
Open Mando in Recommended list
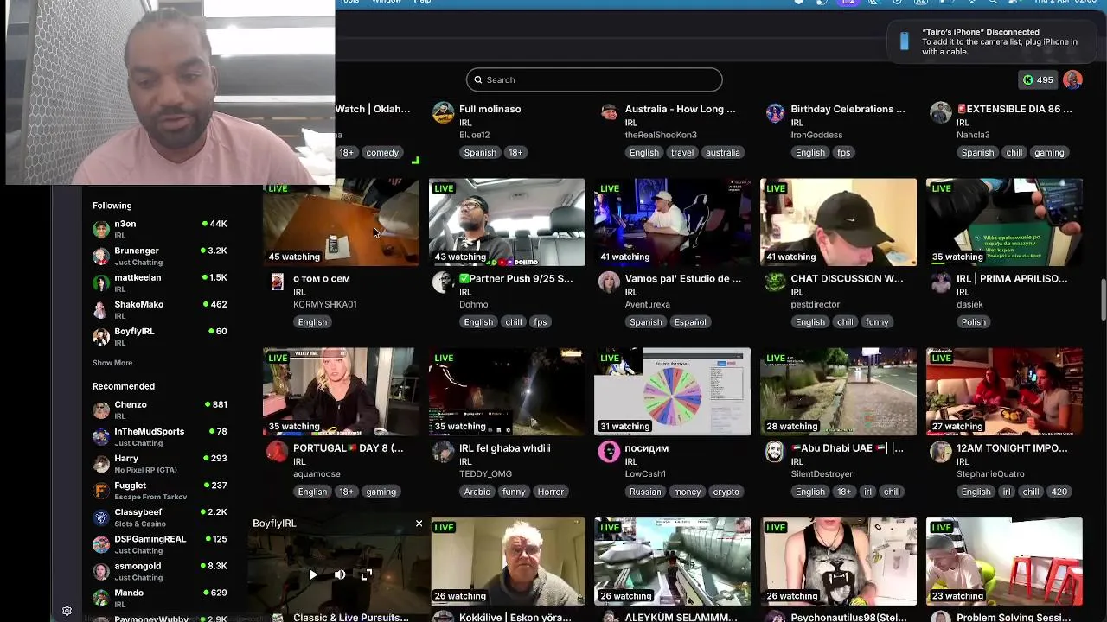click(x=159, y=598)
